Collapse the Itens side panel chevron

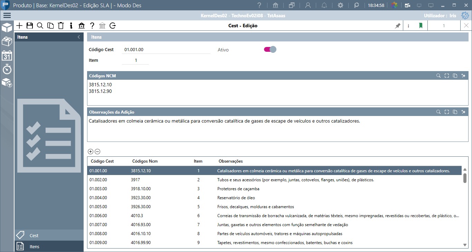[x=78, y=37]
